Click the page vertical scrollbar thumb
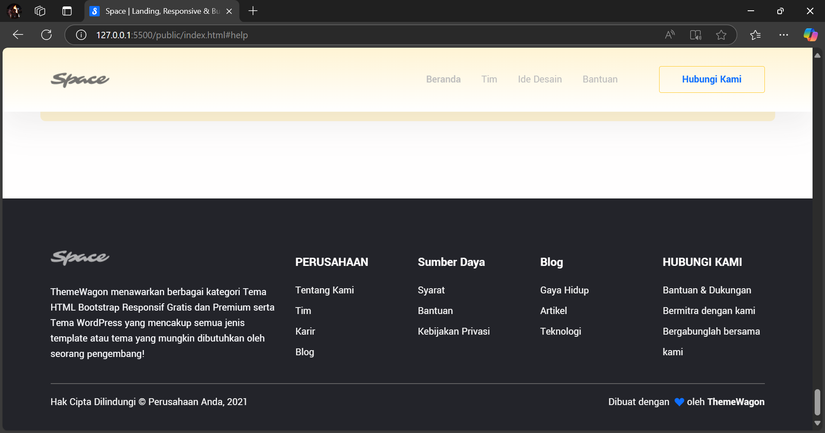 pos(817,402)
